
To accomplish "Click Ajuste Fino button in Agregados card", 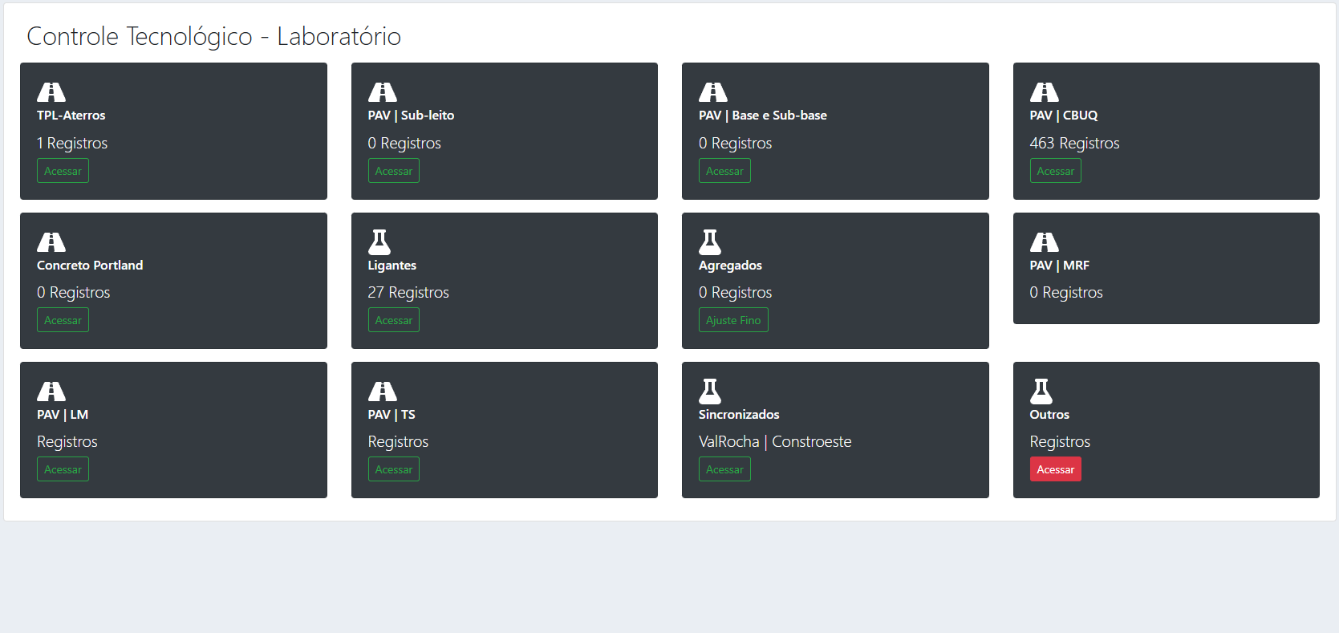I will coord(732,320).
